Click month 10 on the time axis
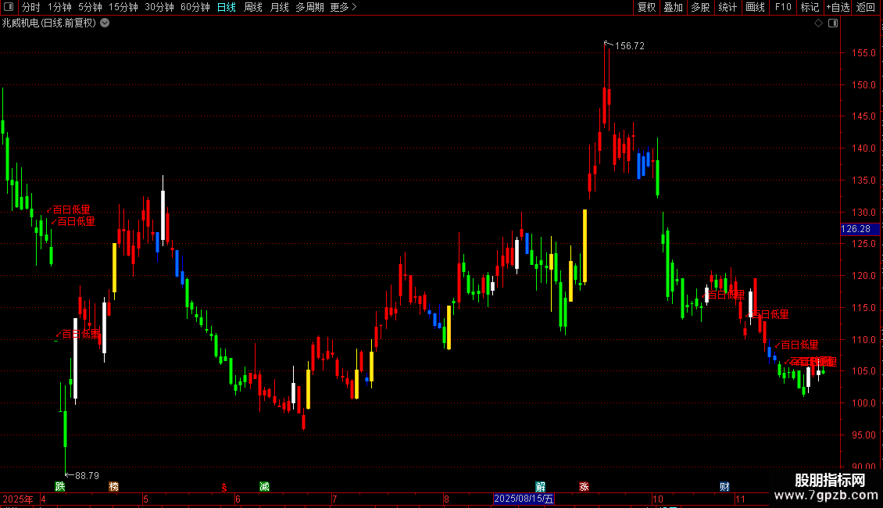 click(x=658, y=499)
